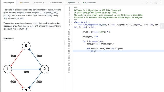Enter fullscreen mode with the expand icon

coord(161,3)
